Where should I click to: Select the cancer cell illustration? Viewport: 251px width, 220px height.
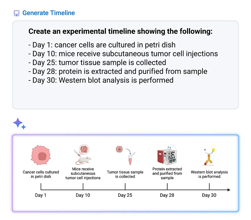41,156
